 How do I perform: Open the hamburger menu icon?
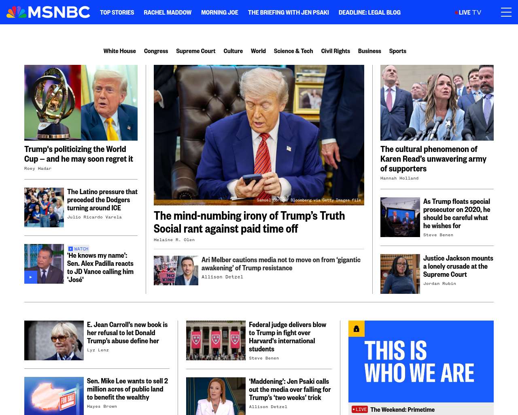tap(506, 12)
